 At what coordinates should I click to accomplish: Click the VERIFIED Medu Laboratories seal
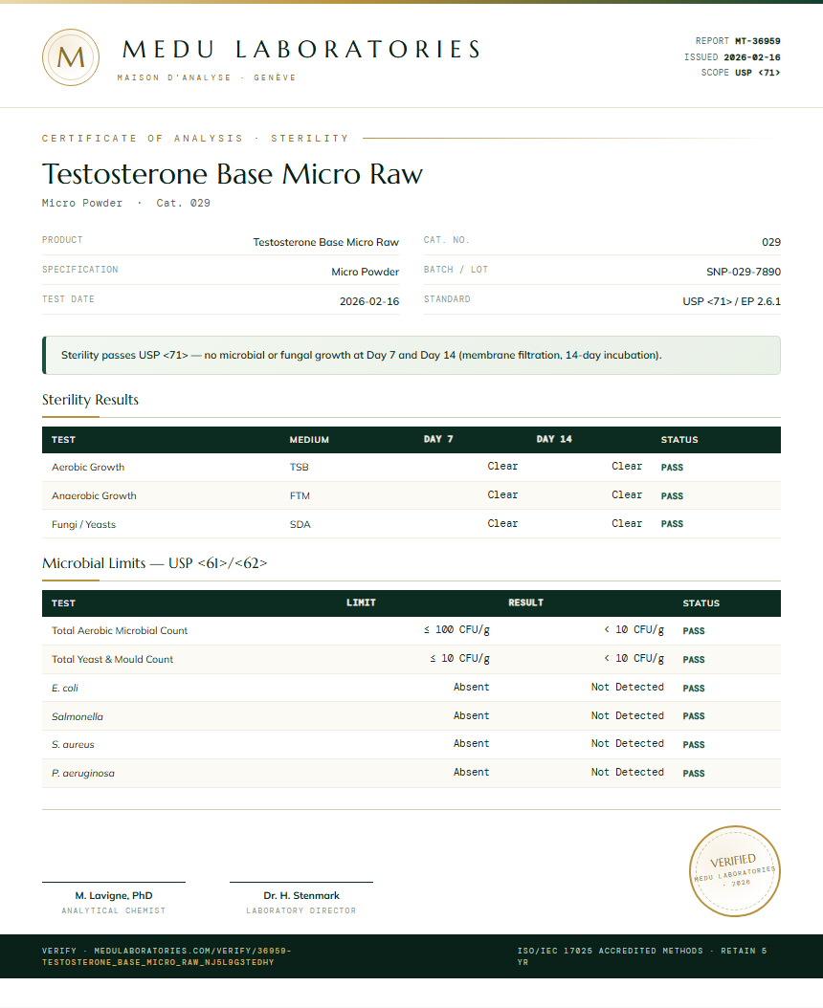[x=735, y=871]
